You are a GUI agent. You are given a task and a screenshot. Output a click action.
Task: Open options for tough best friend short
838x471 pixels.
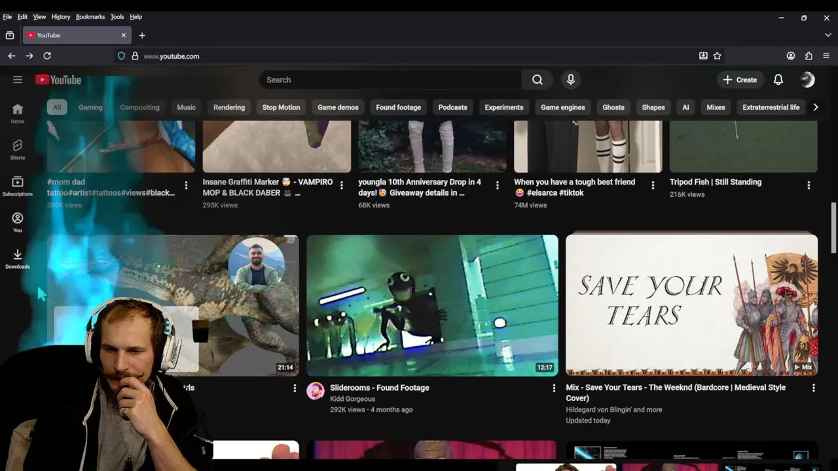[653, 186]
